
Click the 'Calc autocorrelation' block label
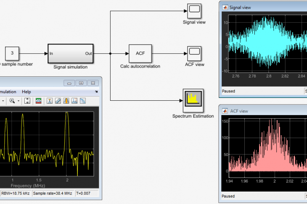coord(140,66)
